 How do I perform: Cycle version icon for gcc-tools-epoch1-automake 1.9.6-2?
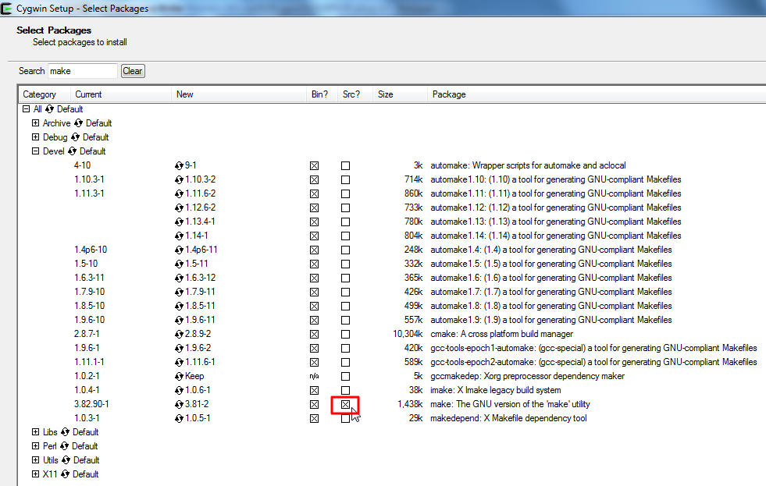[179, 349]
